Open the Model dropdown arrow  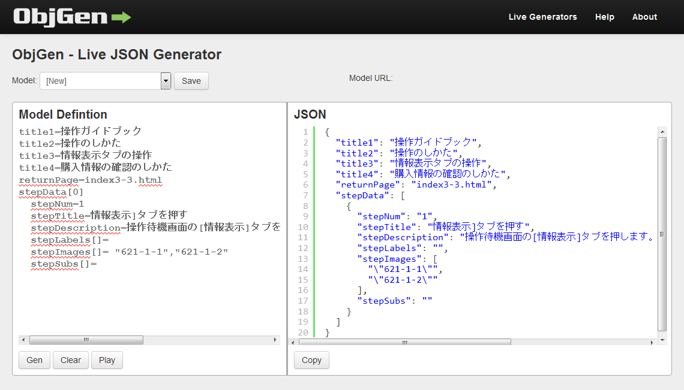click(x=164, y=80)
